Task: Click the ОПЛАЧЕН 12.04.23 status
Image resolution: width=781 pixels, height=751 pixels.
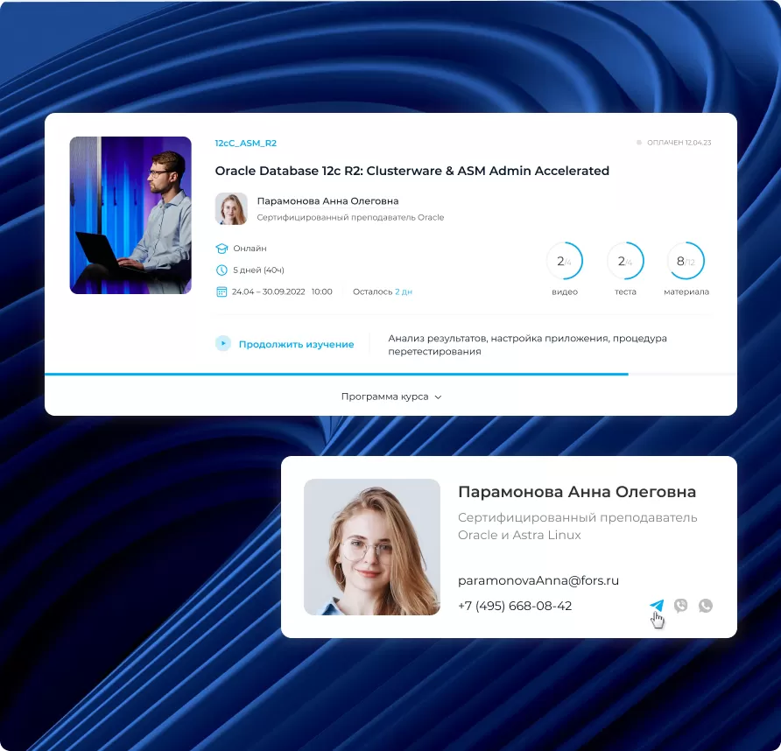Action: [679, 143]
